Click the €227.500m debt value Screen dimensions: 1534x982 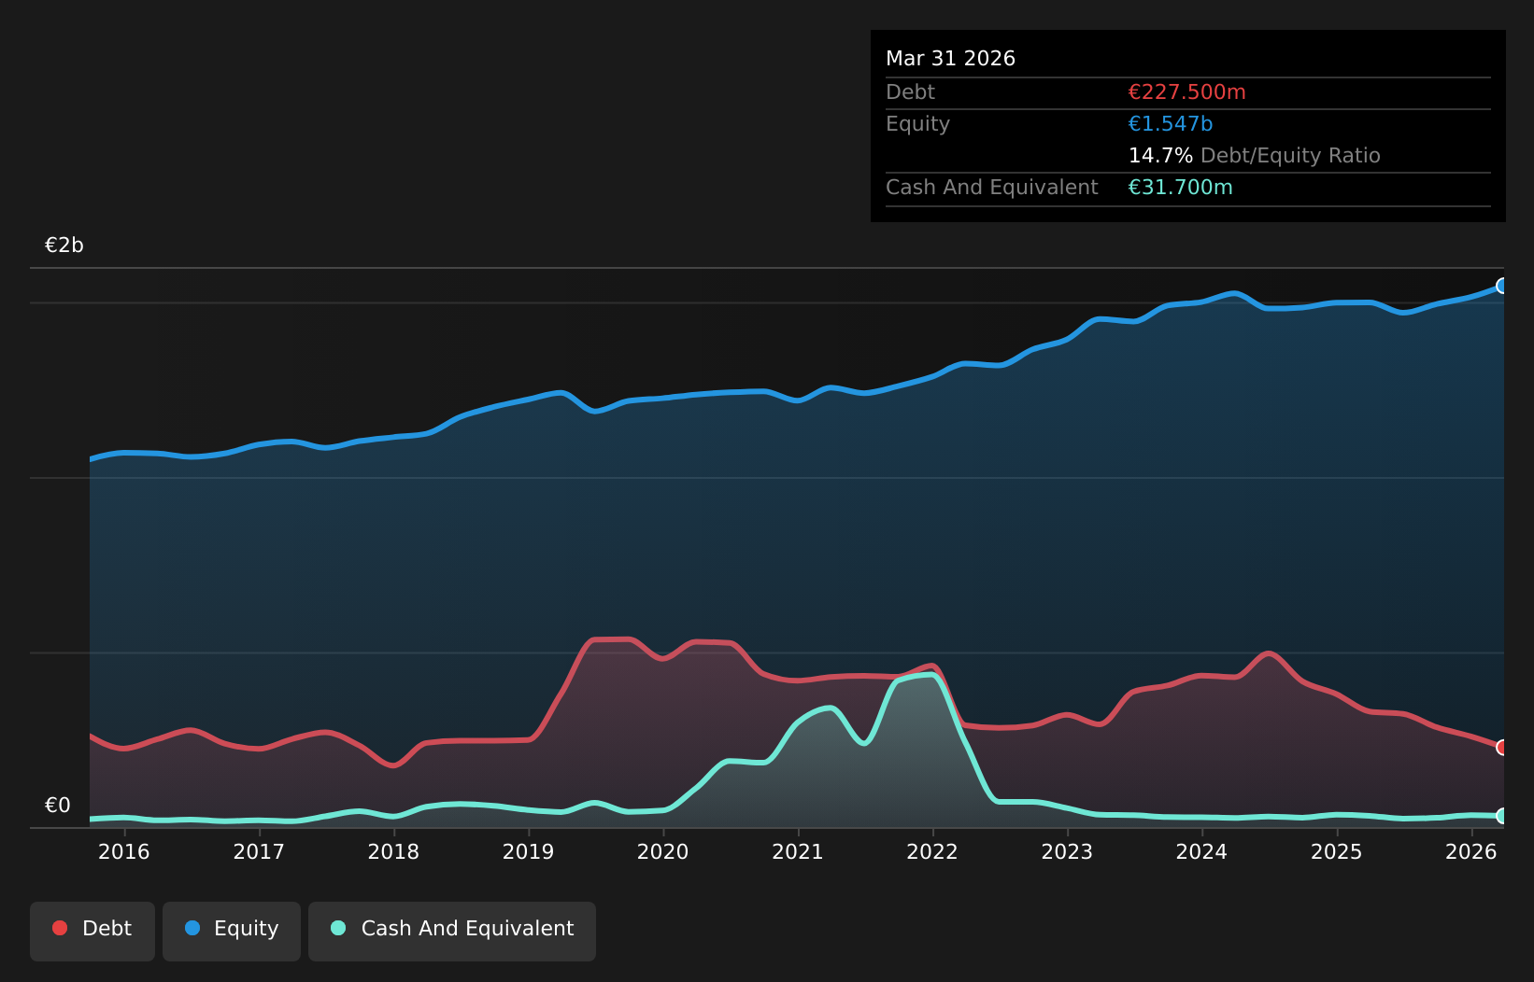1186,92
